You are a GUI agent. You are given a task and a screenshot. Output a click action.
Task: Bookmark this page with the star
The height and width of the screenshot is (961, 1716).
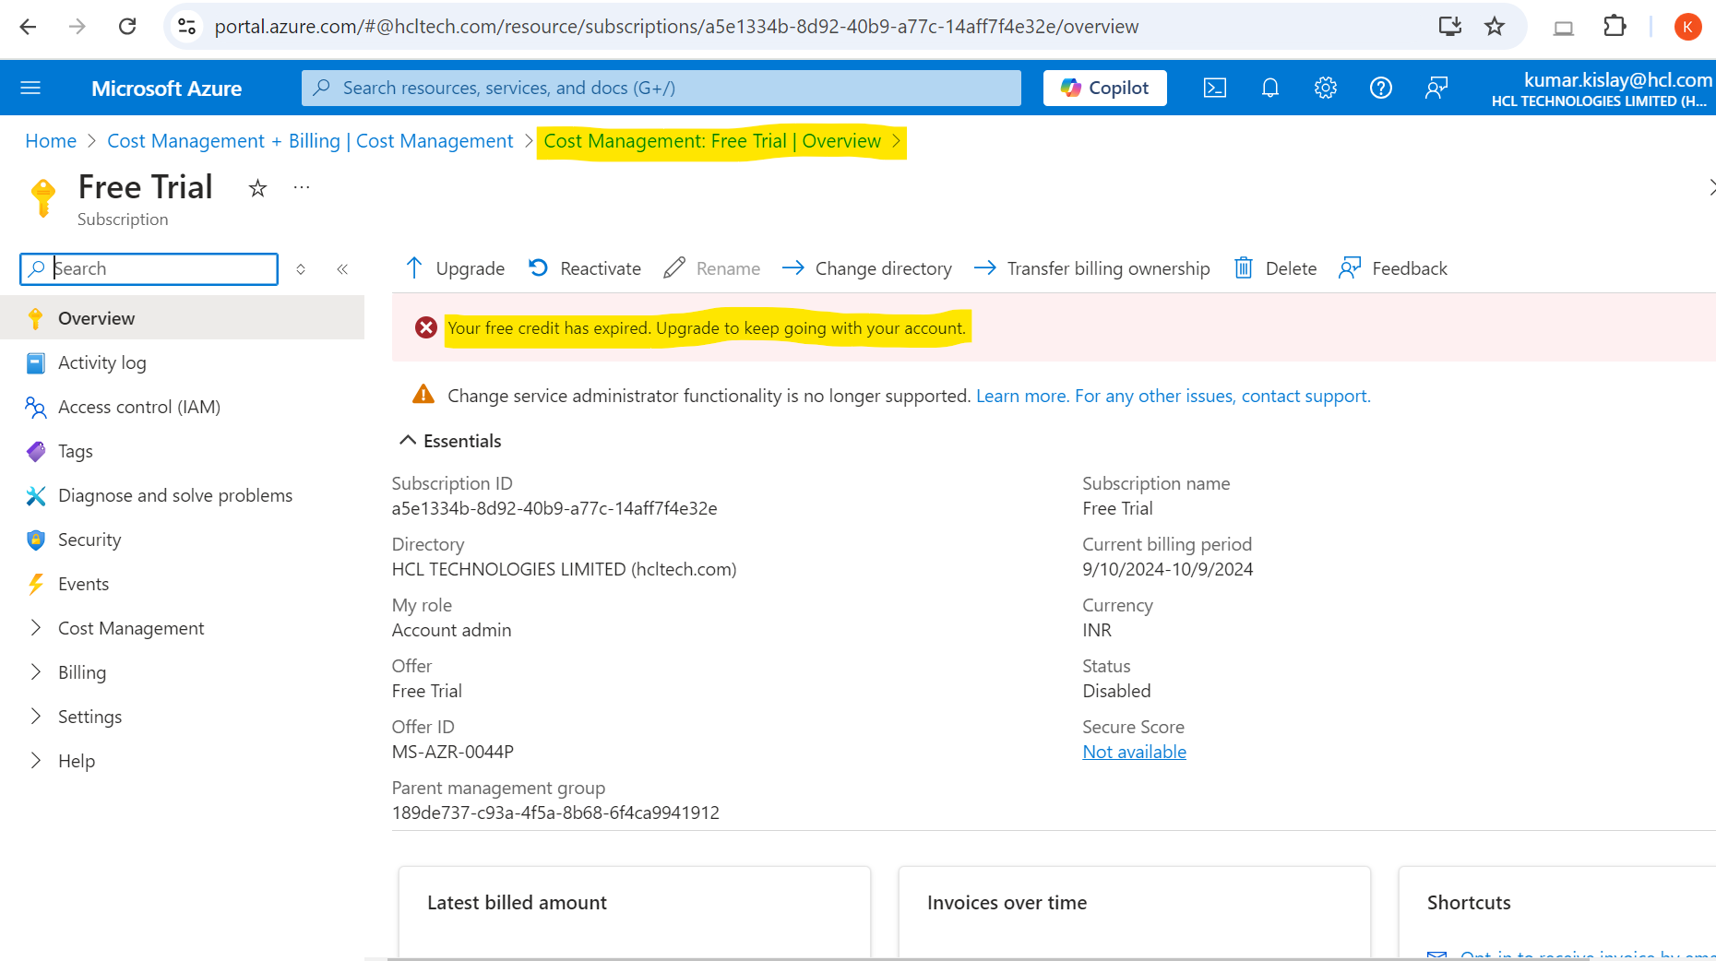(x=1495, y=26)
